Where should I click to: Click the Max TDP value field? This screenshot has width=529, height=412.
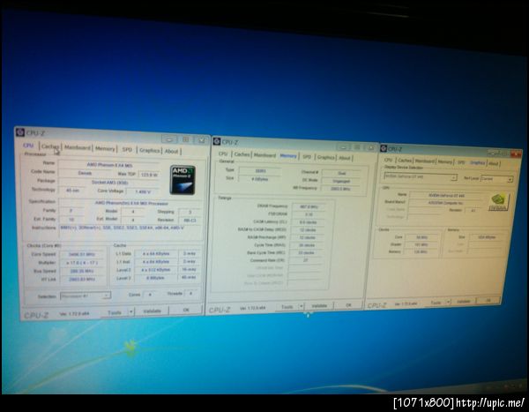[x=149, y=175]
